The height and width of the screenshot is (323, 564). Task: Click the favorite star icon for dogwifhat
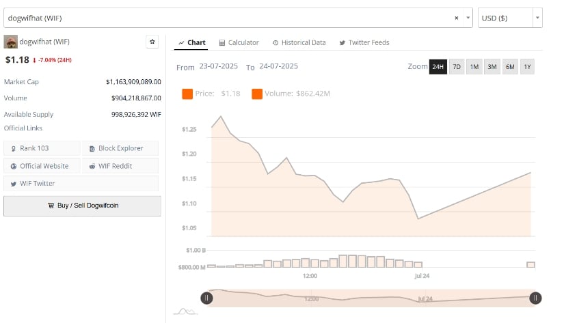tap(152, 42)
